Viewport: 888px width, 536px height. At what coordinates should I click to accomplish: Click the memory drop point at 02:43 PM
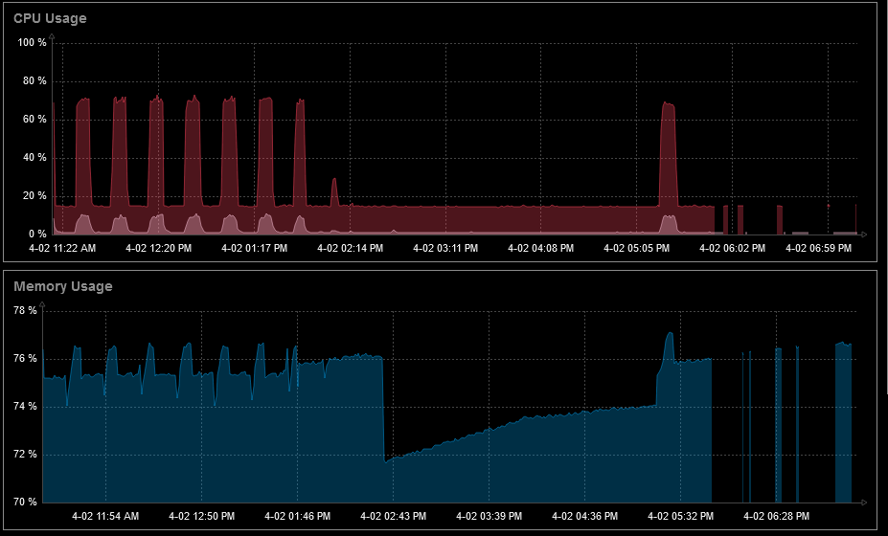[x=384, y=461]
